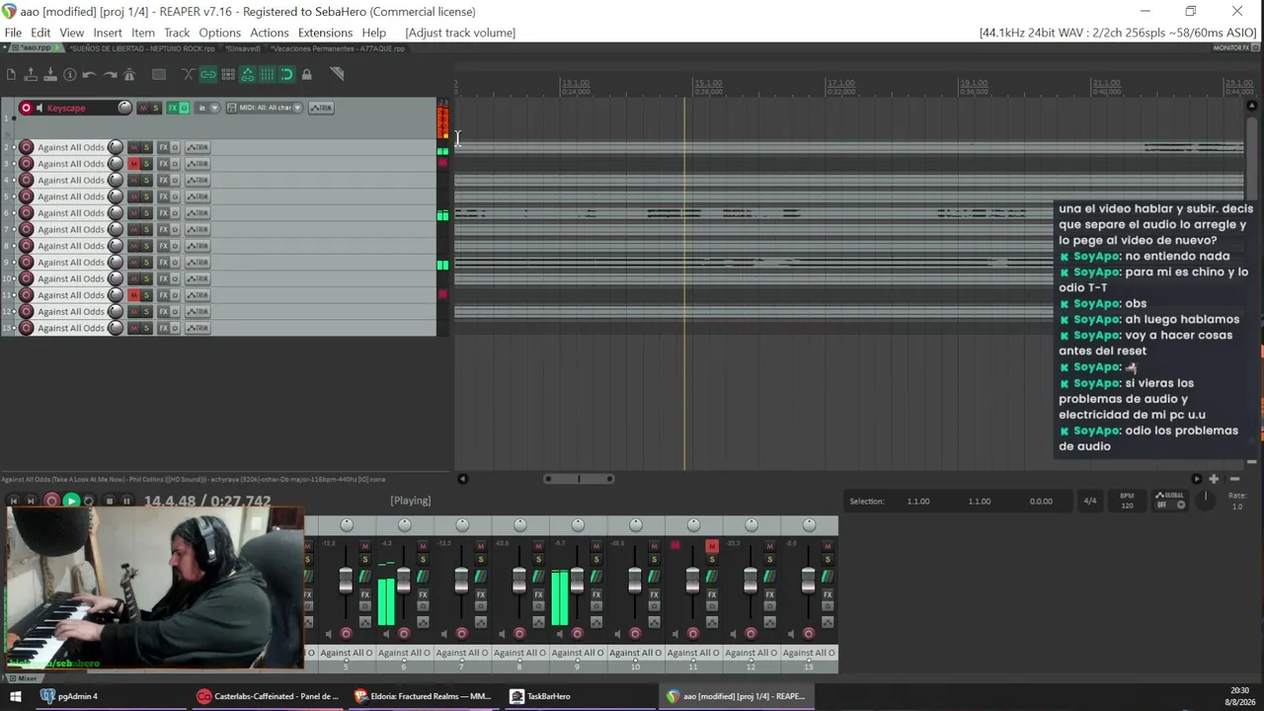
Task: Toggle snap magnet icon
Action: coord(287,75)
